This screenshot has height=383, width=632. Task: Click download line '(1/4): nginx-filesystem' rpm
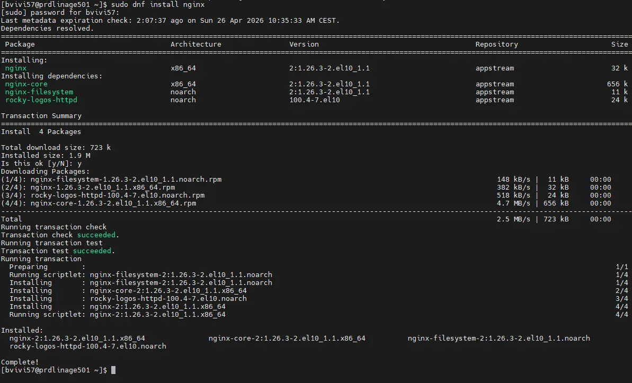111,180
